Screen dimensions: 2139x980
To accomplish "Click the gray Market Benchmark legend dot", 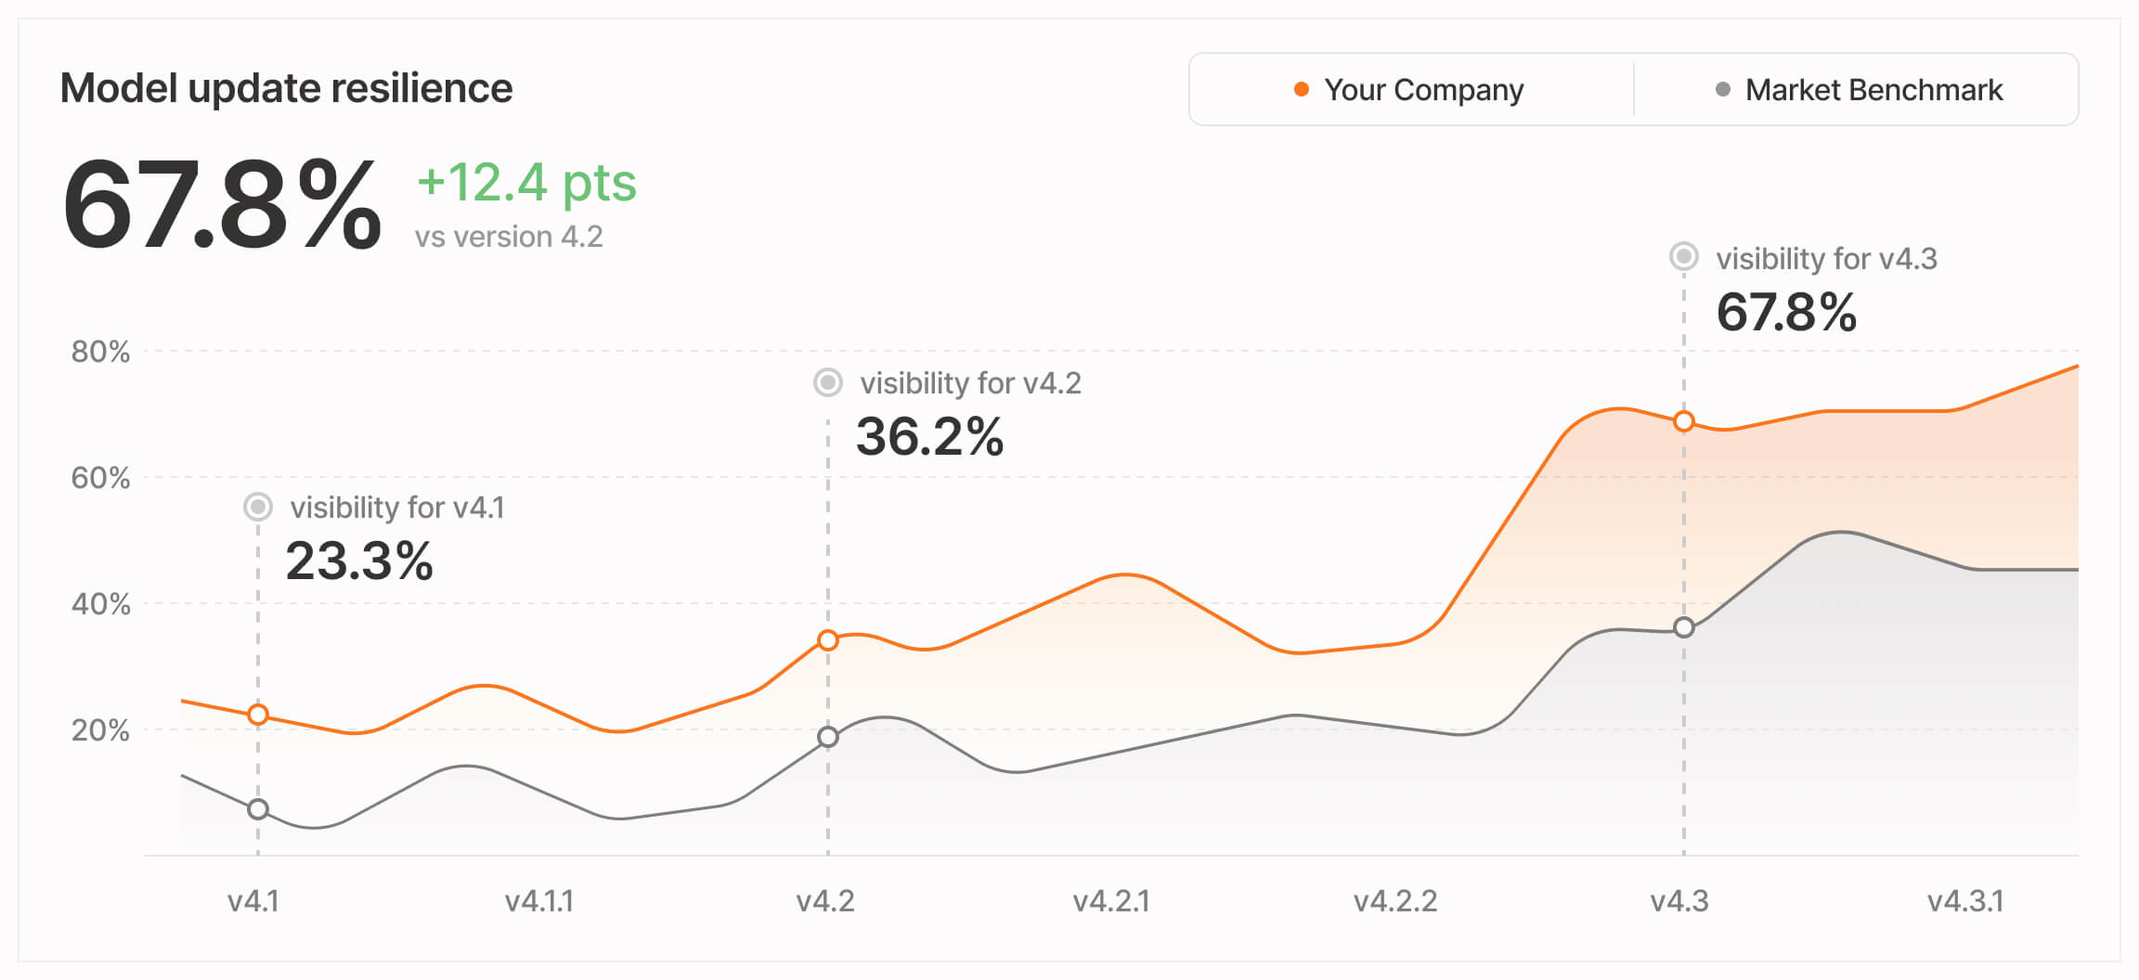I will pos(1723,90).
